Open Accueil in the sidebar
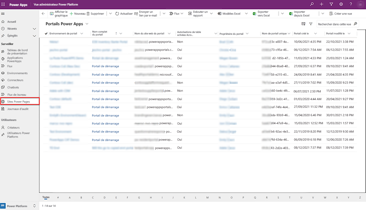 click(11, 22)
